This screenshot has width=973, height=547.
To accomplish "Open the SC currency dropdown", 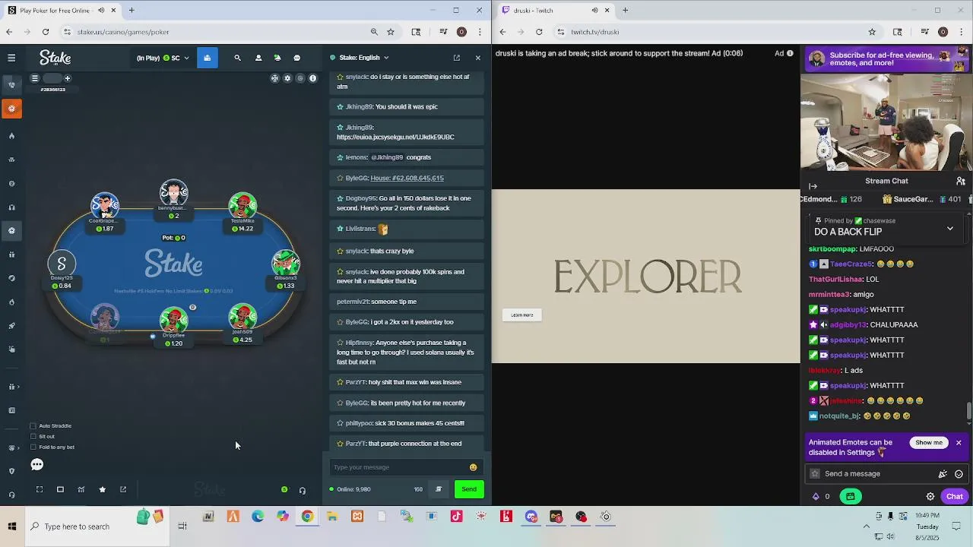I will pos(163,58).
